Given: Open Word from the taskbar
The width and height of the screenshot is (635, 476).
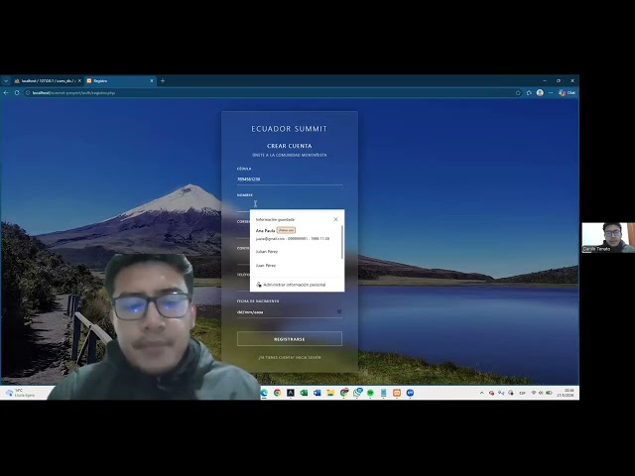Looking at the screenshot, I should pos(317,393).
